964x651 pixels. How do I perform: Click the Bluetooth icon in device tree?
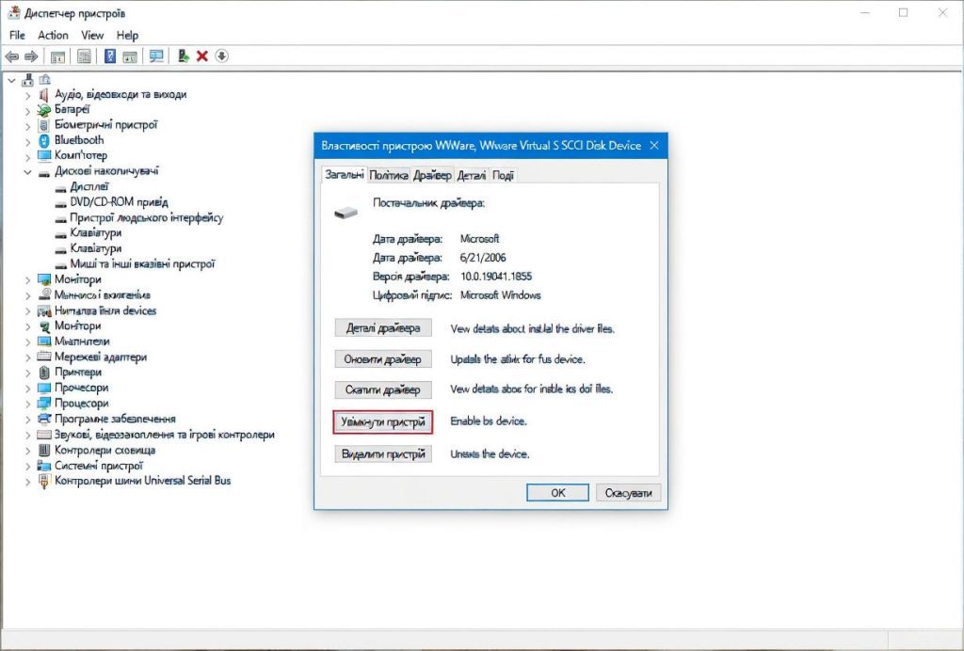[x=43, y=140]
